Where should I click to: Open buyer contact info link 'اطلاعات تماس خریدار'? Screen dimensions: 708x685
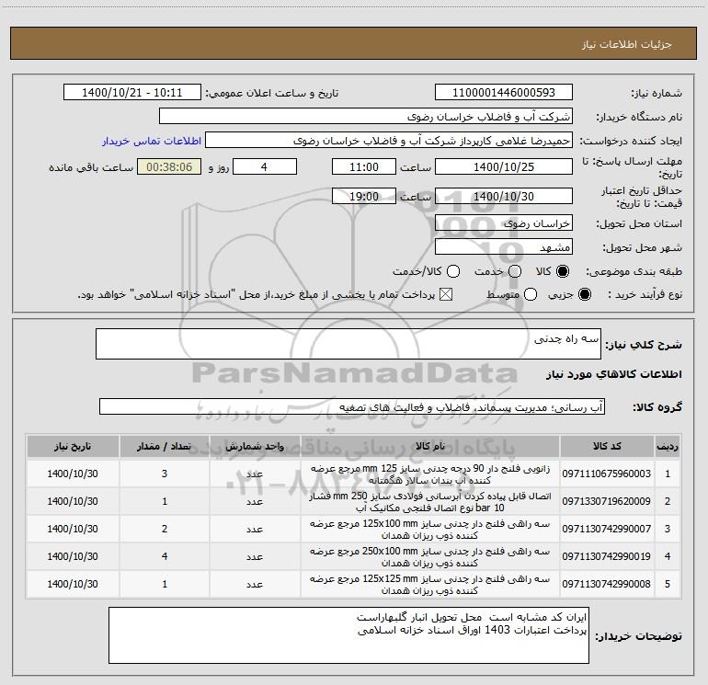[152, 141]
